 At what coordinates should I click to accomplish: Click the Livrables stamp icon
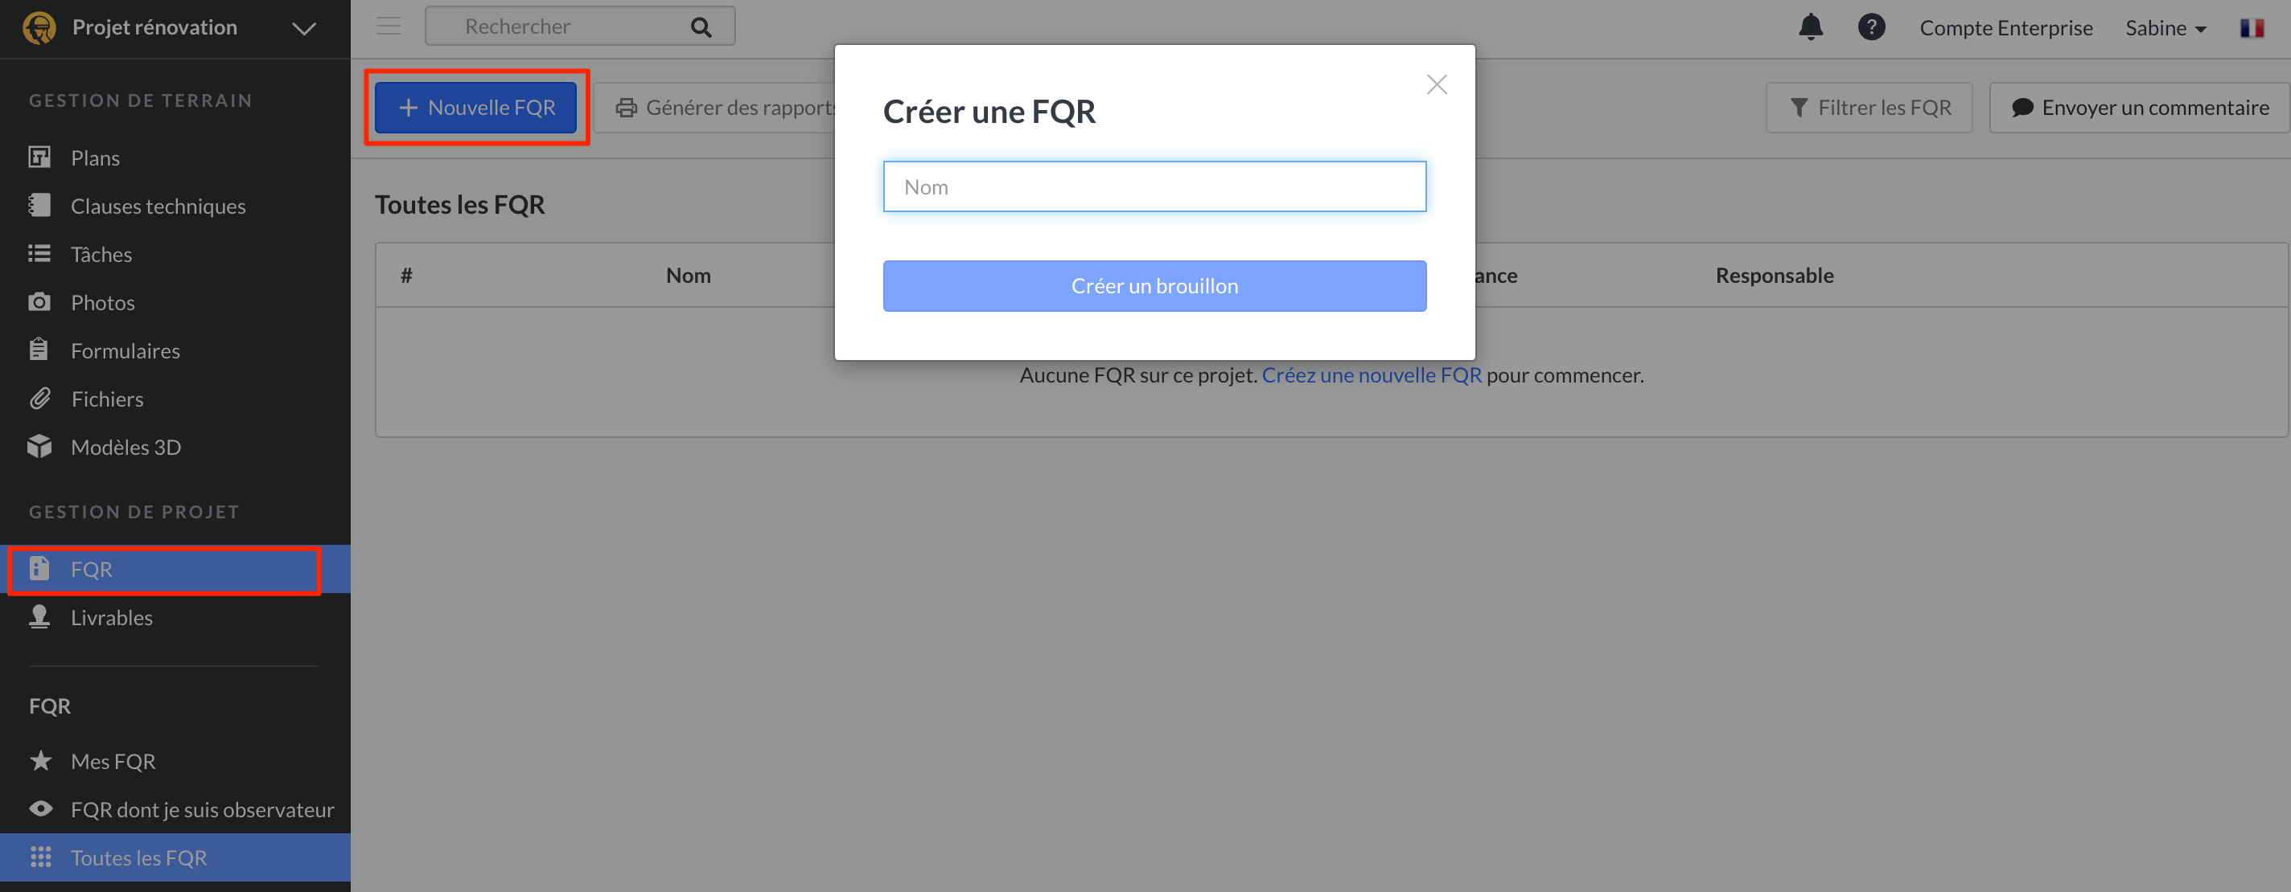pyautogui.click(x=39, y=616)
